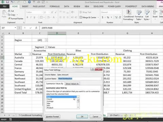Open Merge & Center dropdown arrow
The width and height of the screenshot is (163, 122).
point(98,17)
